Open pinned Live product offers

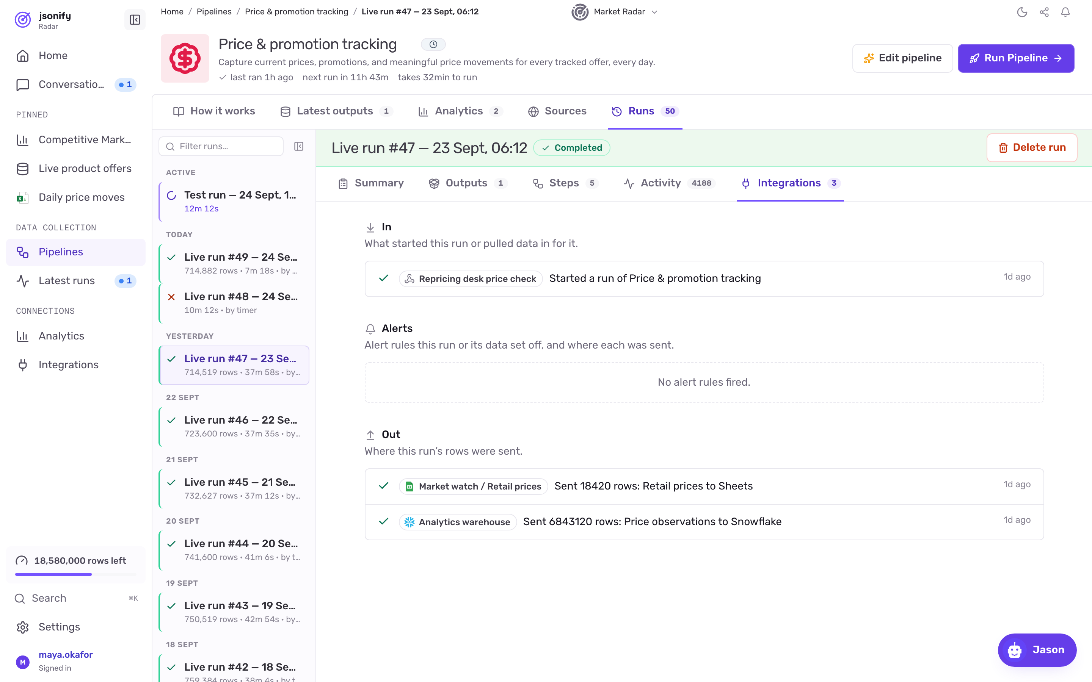pyautogui.click(x=76, y=168)
